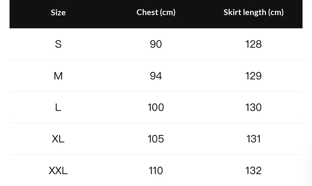The height and width of the screenshot is (186, 312).
Task: Click skirt length 130 in L row
Action: [254, 107]
